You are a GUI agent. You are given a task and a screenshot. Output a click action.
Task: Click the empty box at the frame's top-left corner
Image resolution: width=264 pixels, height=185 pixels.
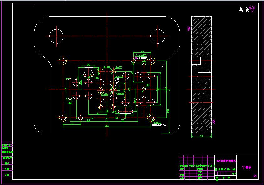[x=24, y=5]
